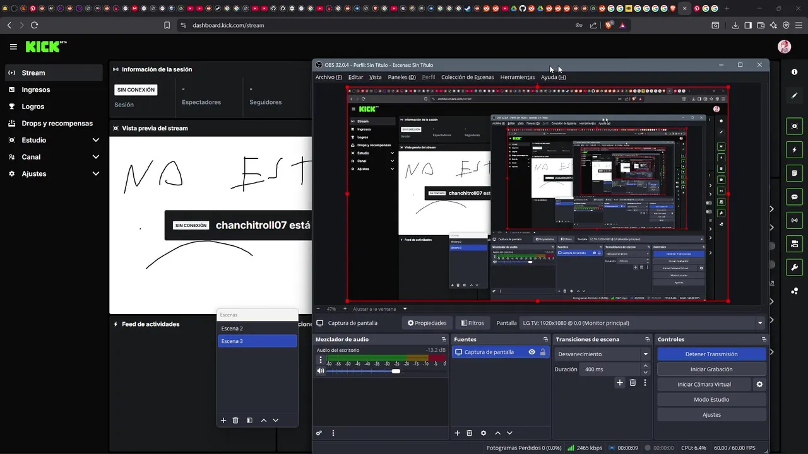
Task: Mute the Audio del escritorio speaker
Action: [321, 371]
